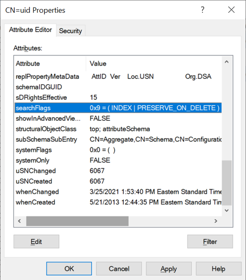Select the systemFlags attribute row
Image resolution: width=246 pixels, height=280 pixels.
pyautogui.click(x=118, y=150)
